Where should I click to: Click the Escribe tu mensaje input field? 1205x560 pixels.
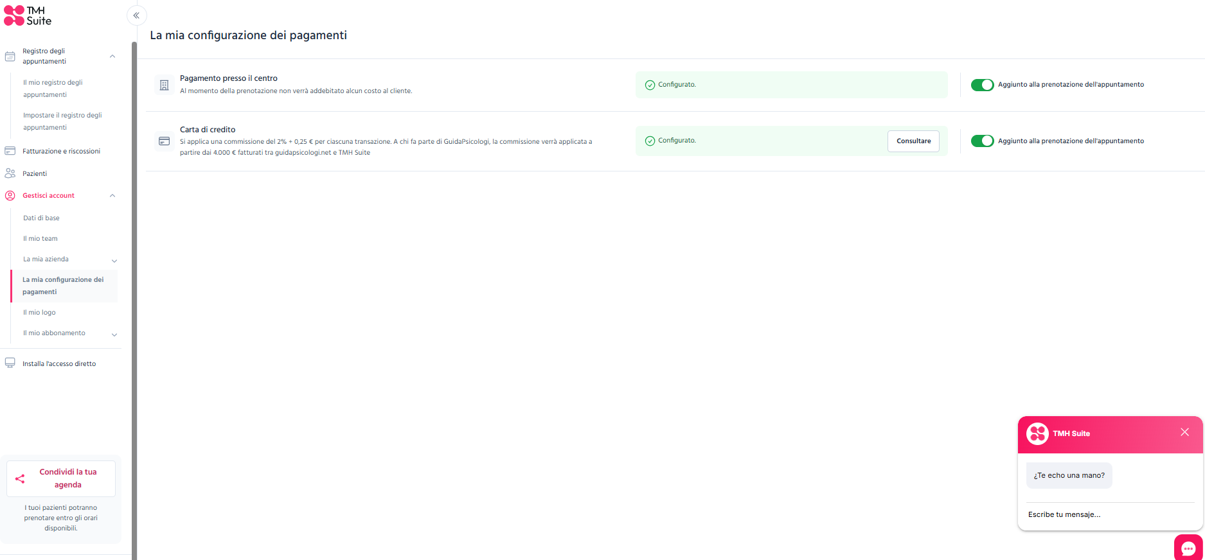pyautogui.click(x=1110, y=514)
